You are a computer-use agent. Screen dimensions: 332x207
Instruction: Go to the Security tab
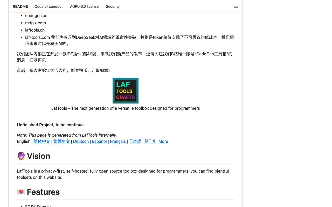(113, 6)
